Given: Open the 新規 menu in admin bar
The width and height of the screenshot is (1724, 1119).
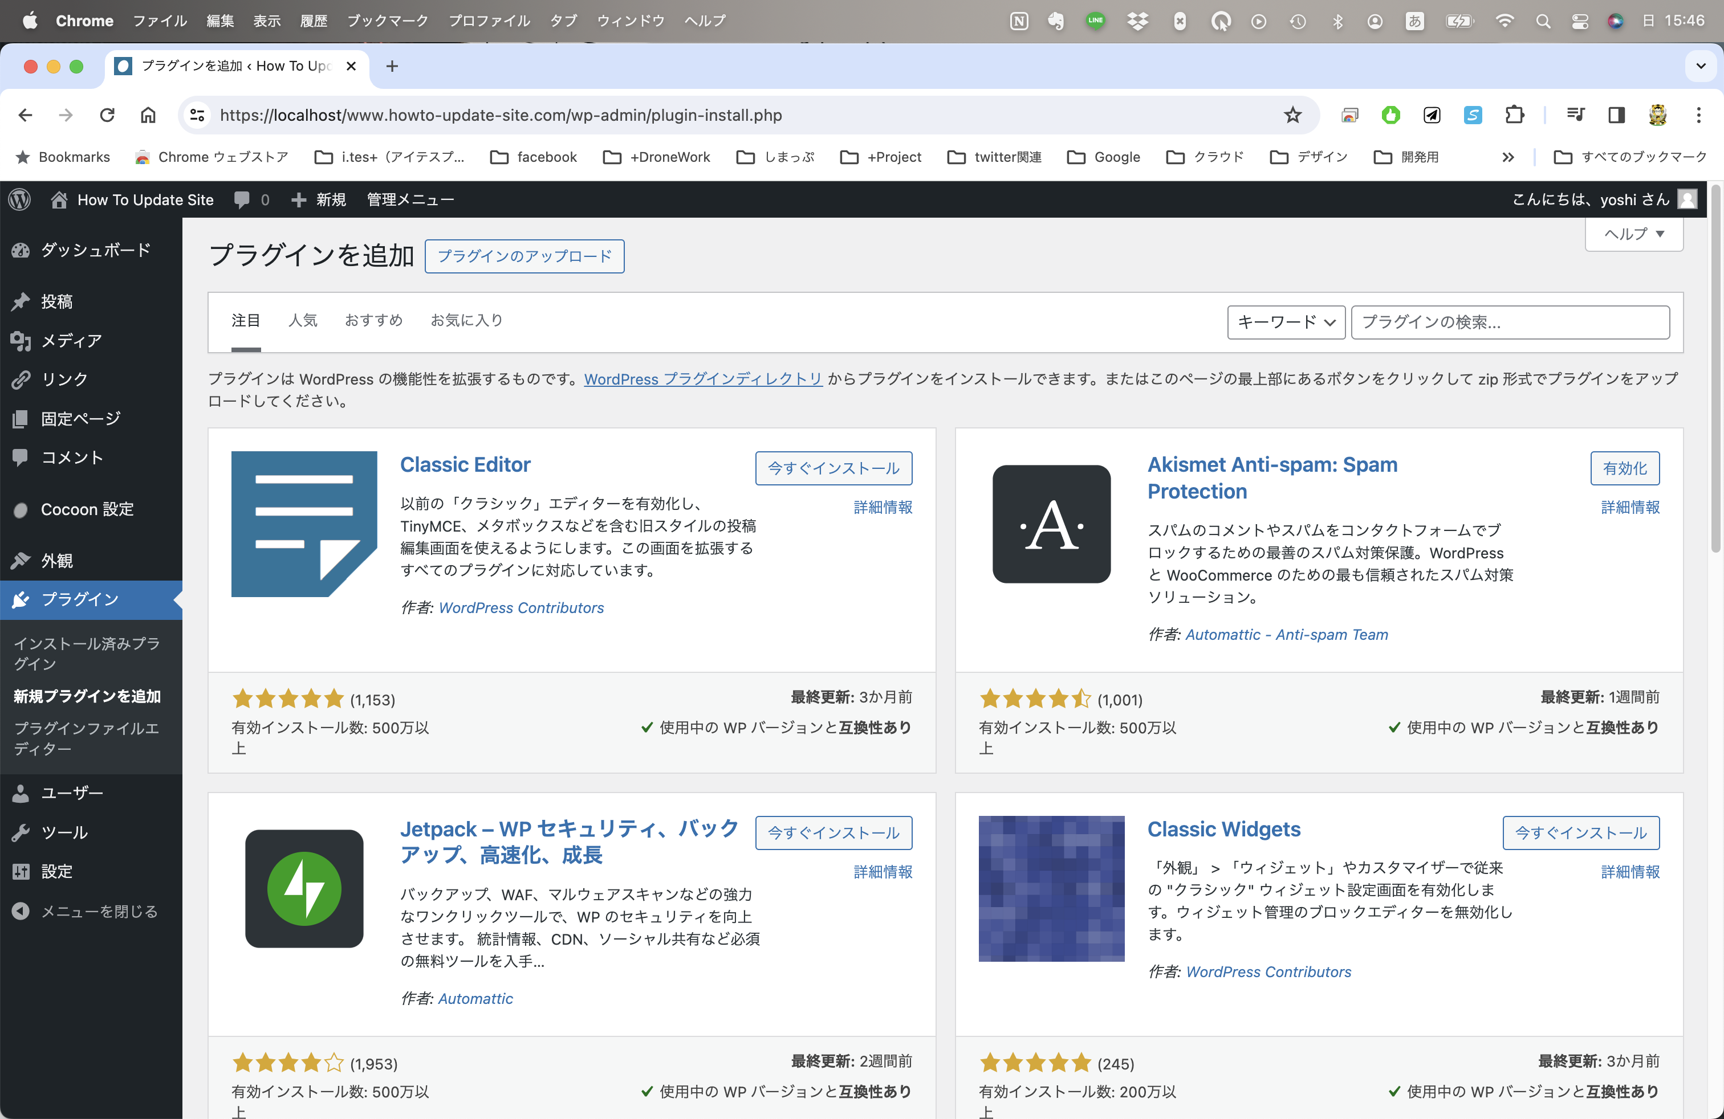Looking at the screenshot, I should (318, 200).
